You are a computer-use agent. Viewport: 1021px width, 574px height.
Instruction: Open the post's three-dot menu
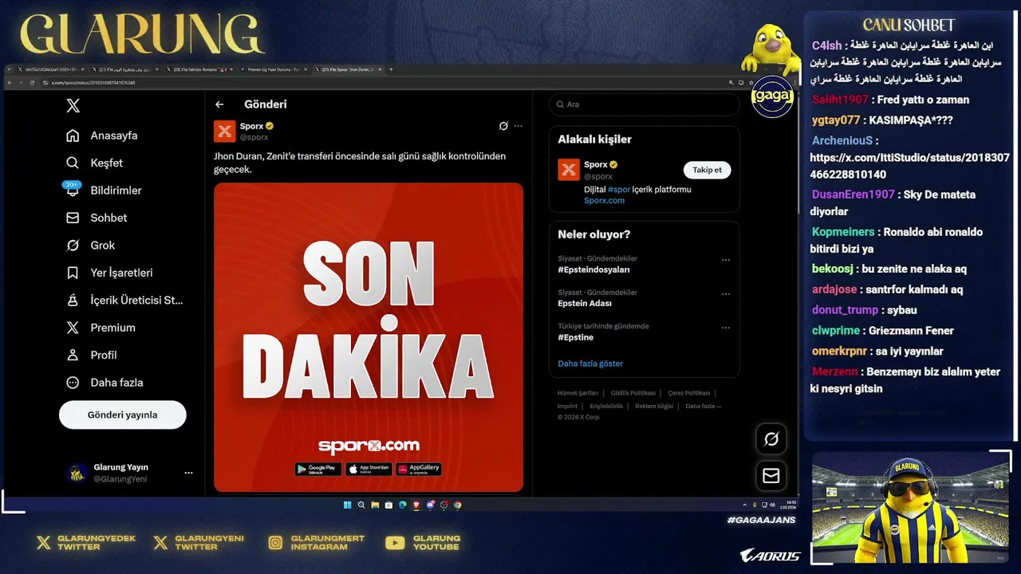pyautogui.click(x=518, y=126)
